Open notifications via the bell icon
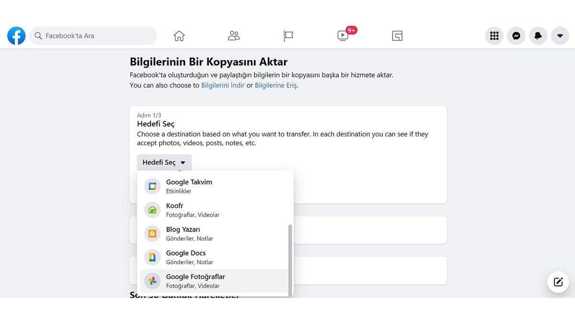 [x=538, y=35]
